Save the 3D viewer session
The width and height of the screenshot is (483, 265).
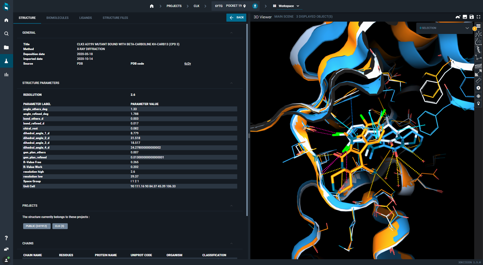[472, 17]
